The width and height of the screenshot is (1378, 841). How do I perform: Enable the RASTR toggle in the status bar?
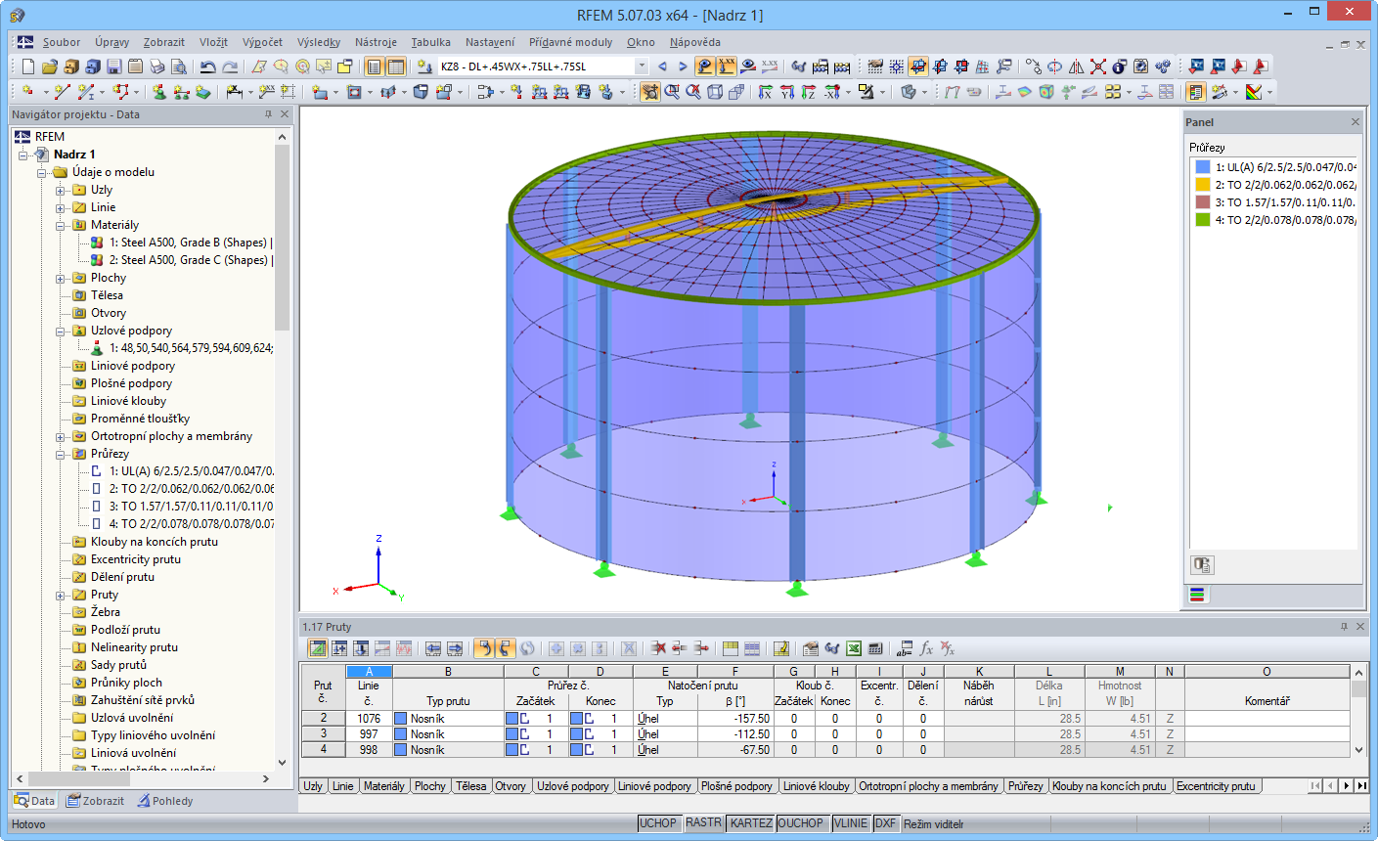(x=703, y=822)
